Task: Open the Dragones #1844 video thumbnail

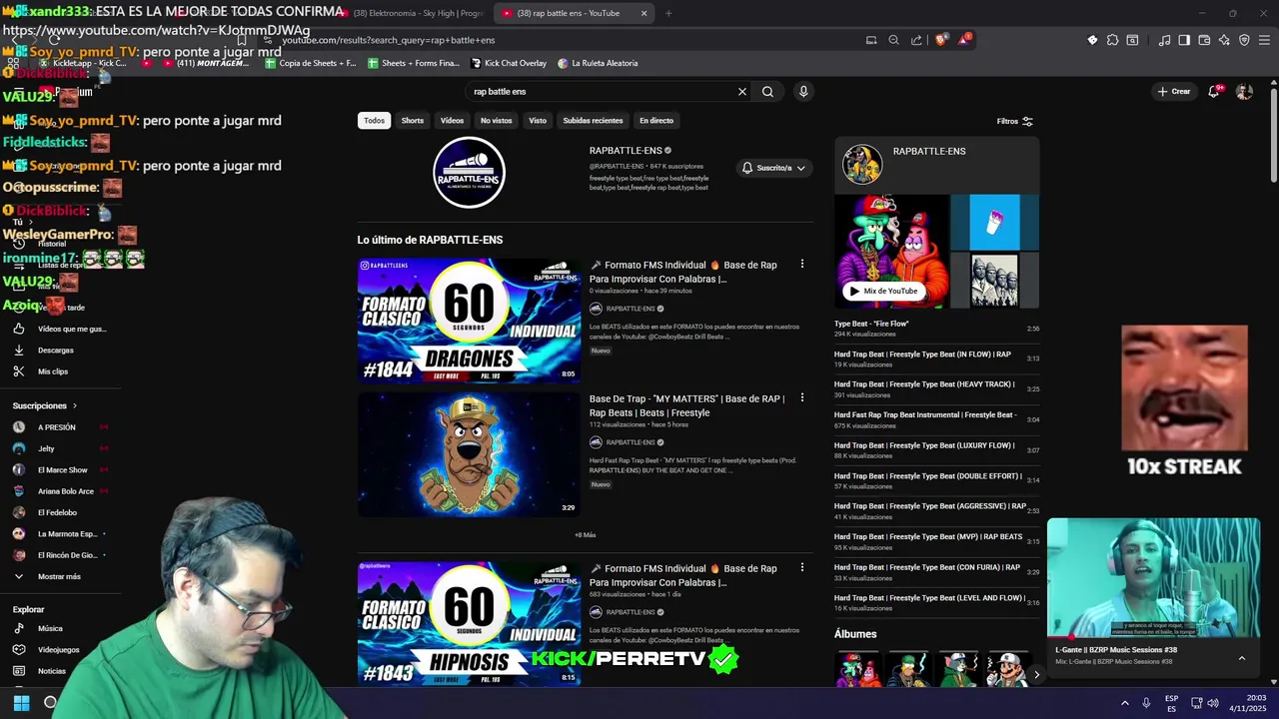Action: [469, 321]
